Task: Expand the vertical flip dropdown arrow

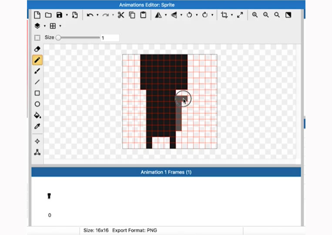Action: pos(181,15)
